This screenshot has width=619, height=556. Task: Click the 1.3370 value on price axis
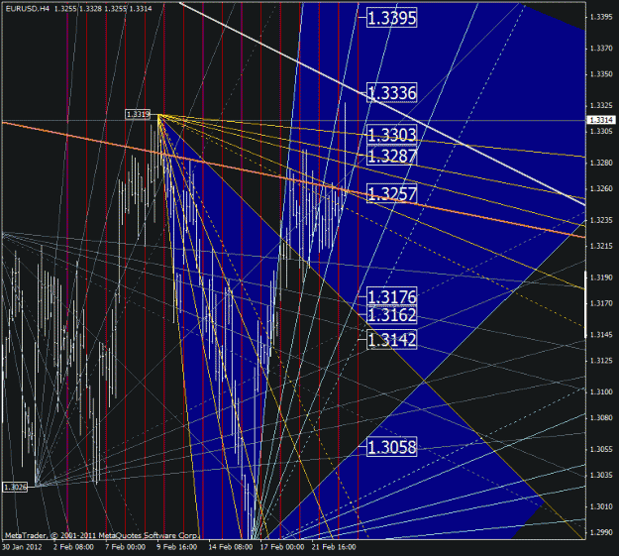(601, 49)
